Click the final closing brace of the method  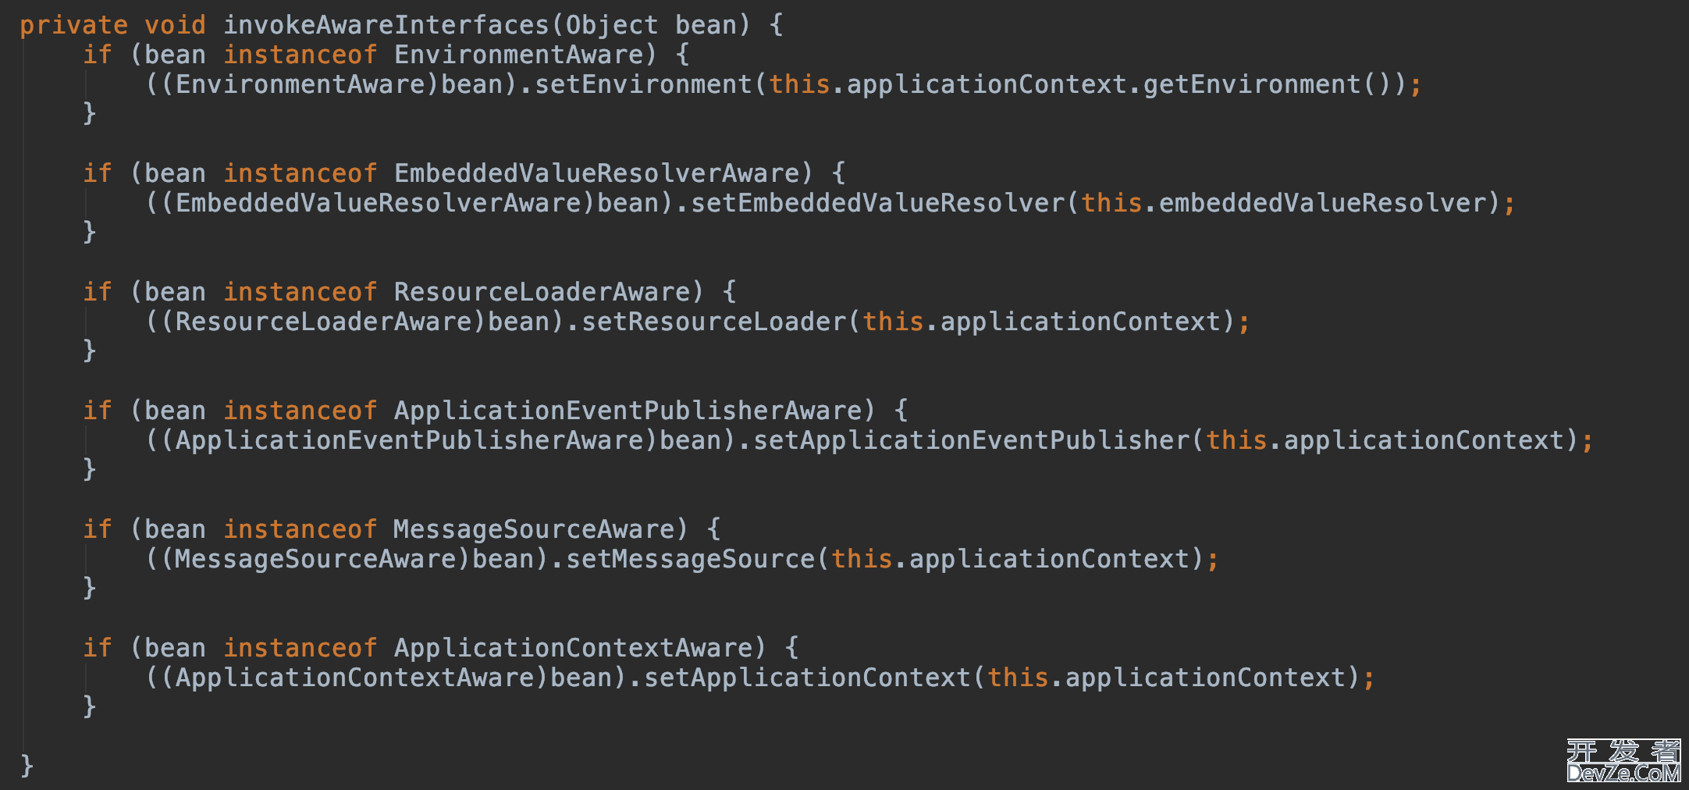tap(27, 766)
